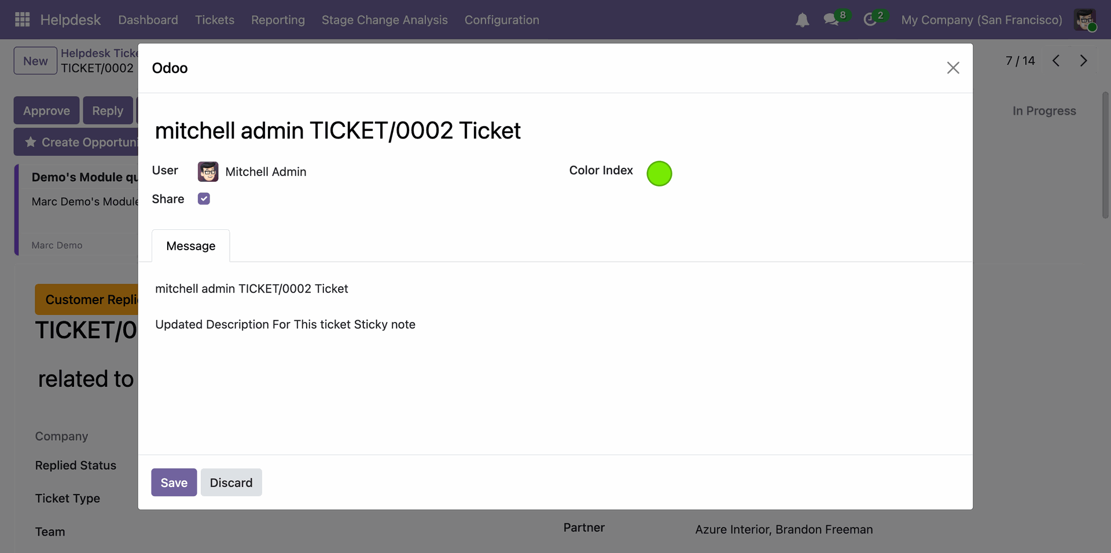Go to the previous ticket record arrow
1111x553 pixels.
[1056, 61]
